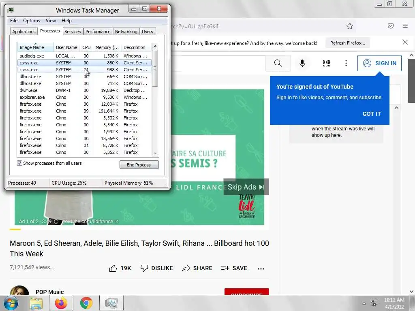
Task: Switch to the Networking tab
Action: (126, 32)
